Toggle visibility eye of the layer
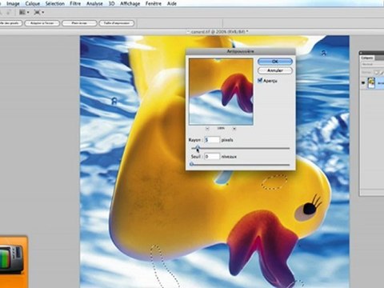The image size is (384, 288). point(363,83)
